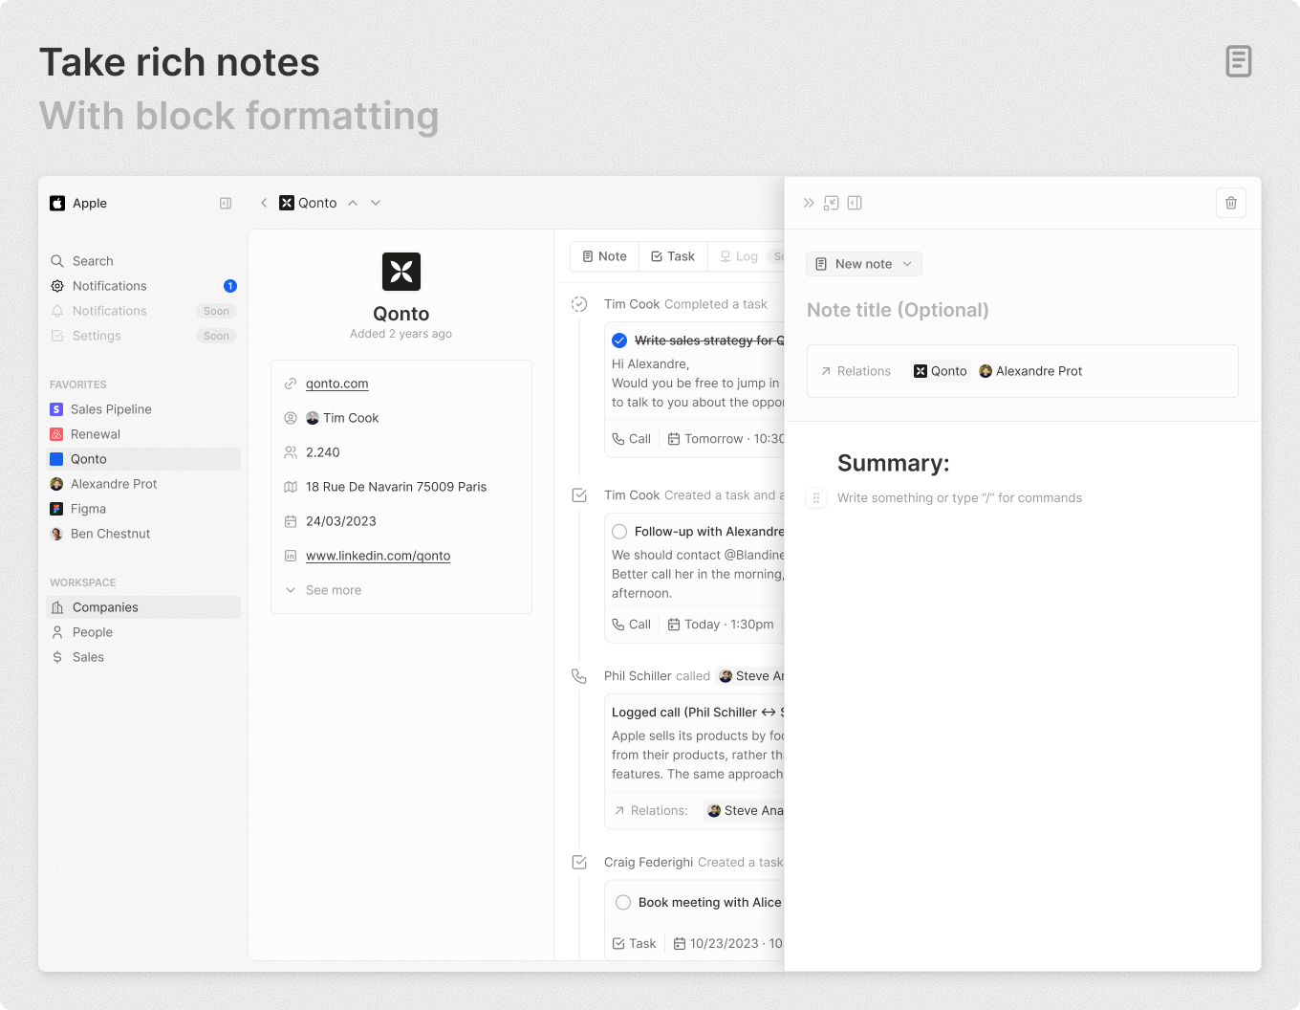Mark 'Follow-up with Alexandre' task complete
The width and height of the screenshot is (1300, 1010).
click(619, 532)
